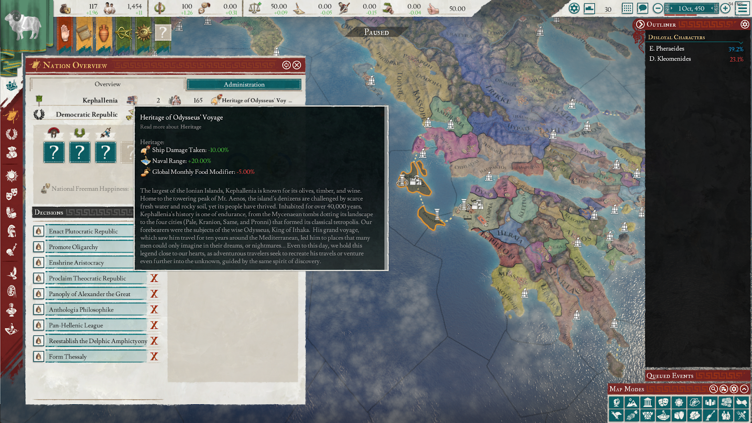Select the trade goods pottery map mode

(679, 415)
